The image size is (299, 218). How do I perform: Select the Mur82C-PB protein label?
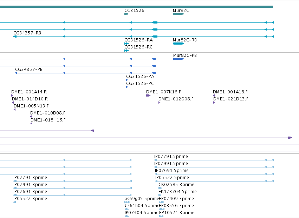point(185,55)
